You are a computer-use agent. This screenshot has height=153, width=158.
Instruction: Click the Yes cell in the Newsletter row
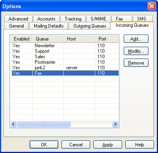(x=16, y=46)
